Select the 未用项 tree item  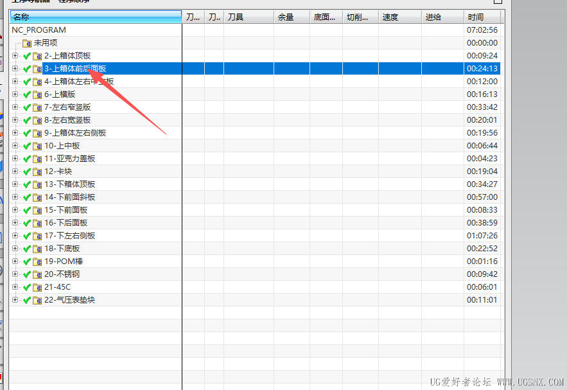pos(46,42)
